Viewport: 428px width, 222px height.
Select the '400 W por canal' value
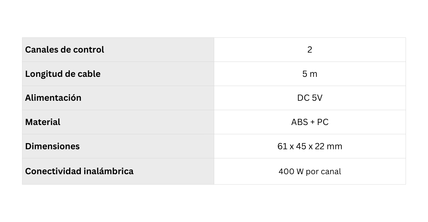coord(310,171)
